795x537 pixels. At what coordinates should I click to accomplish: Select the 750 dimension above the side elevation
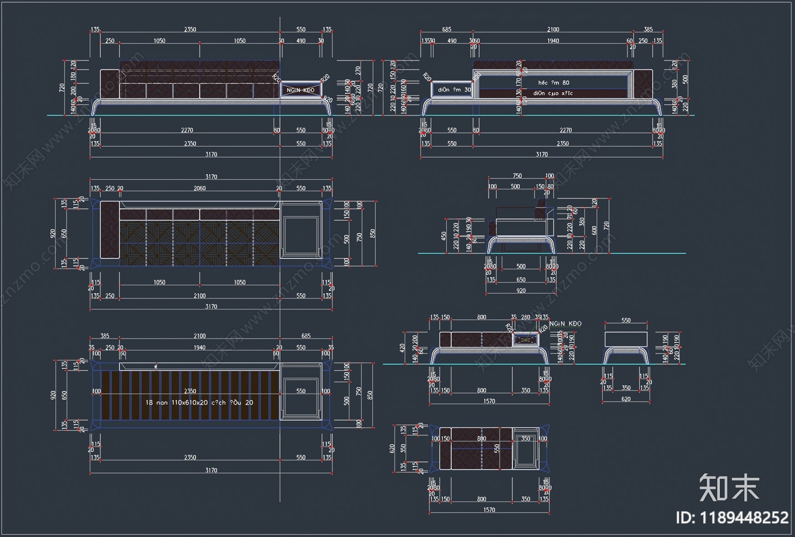pyautogui.click(x=517, y=176)
